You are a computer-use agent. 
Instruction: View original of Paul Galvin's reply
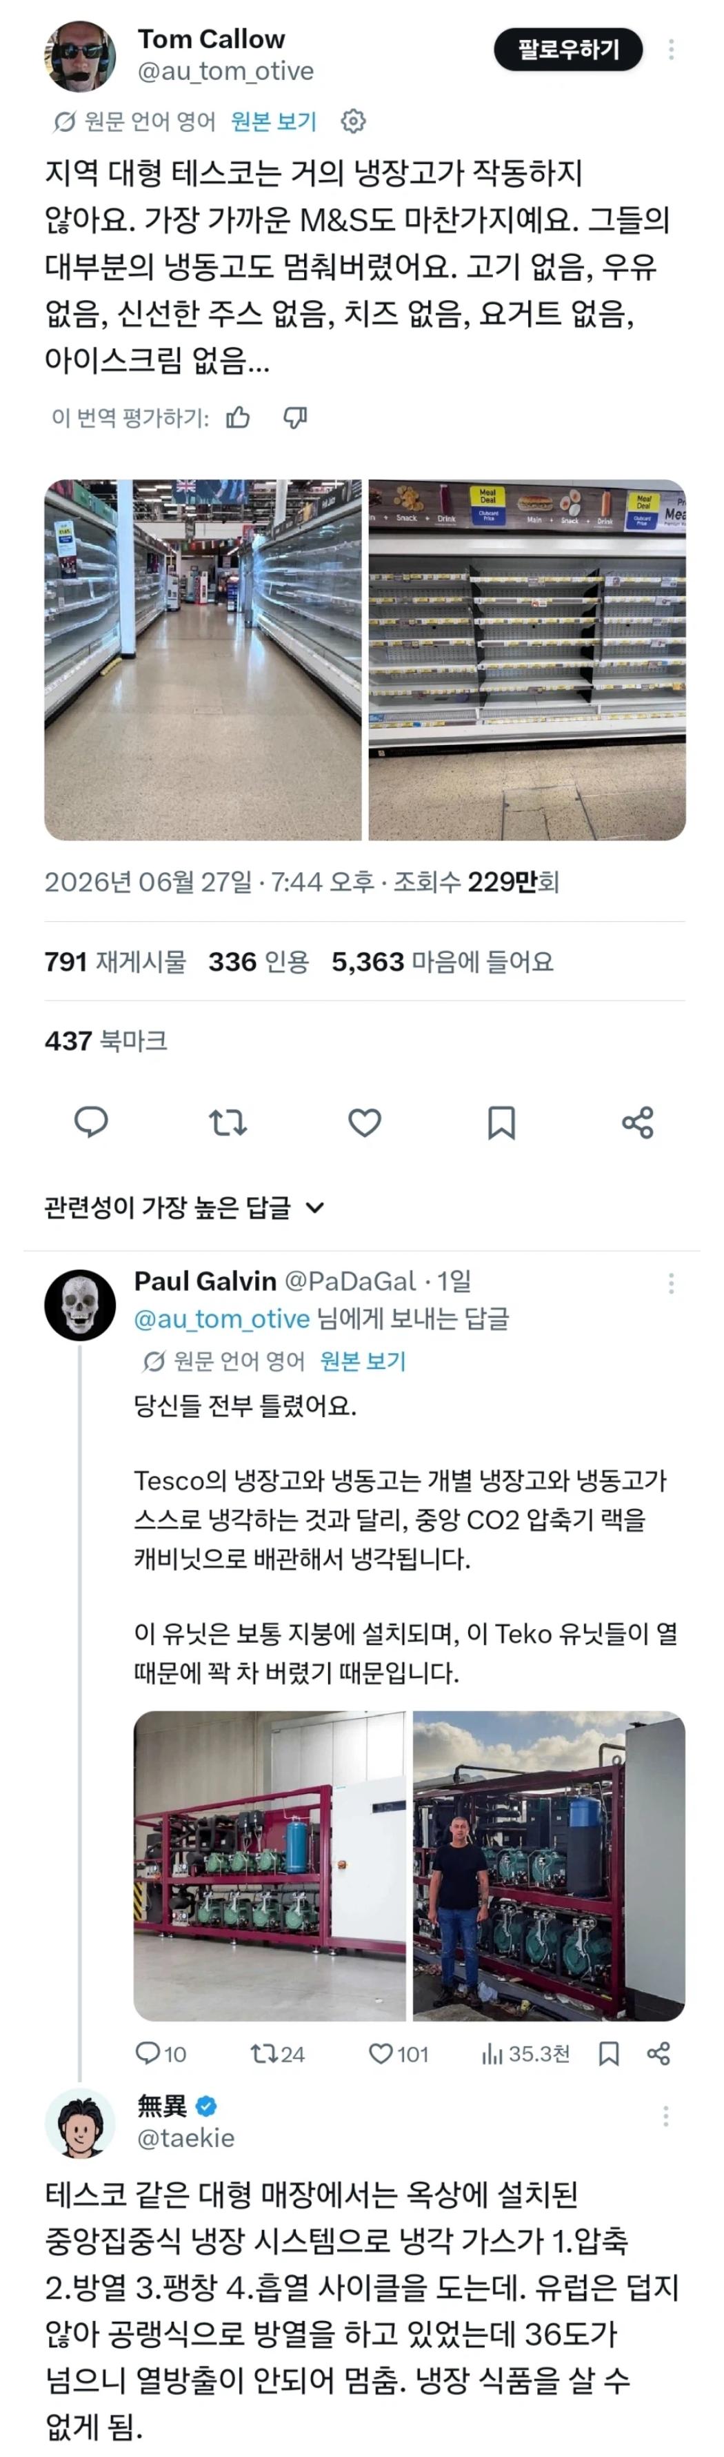(363, 1361)
